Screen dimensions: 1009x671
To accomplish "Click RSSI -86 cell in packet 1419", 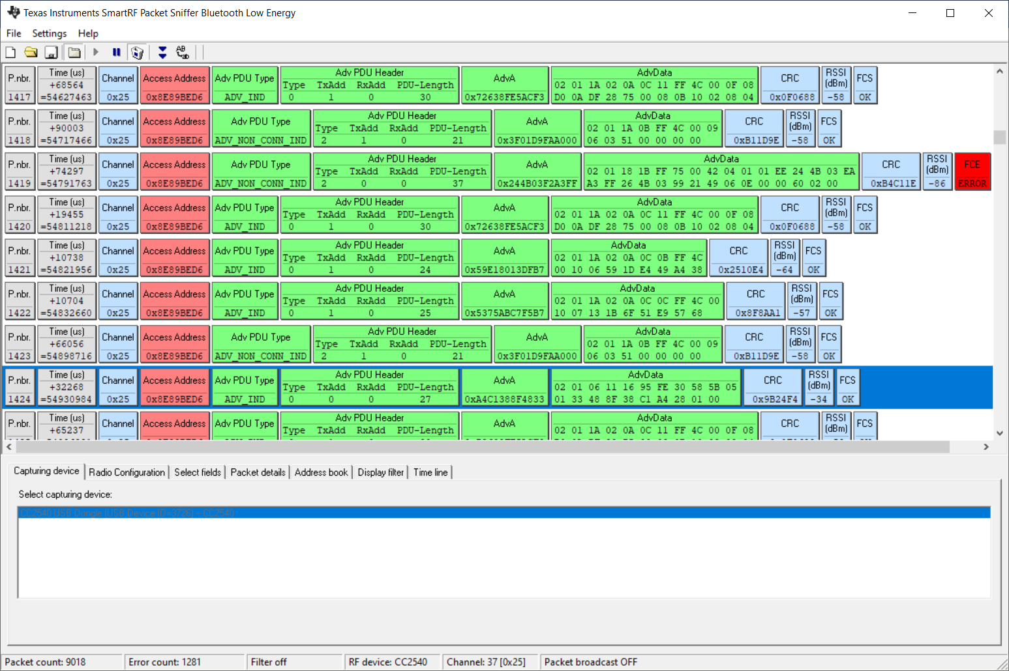I will pos(937,172).
